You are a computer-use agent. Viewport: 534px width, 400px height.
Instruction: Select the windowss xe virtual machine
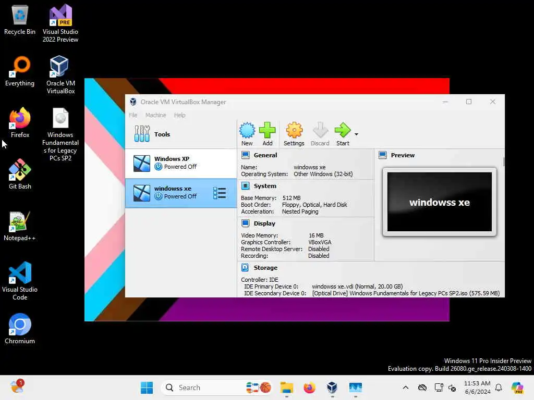point(181,193)
